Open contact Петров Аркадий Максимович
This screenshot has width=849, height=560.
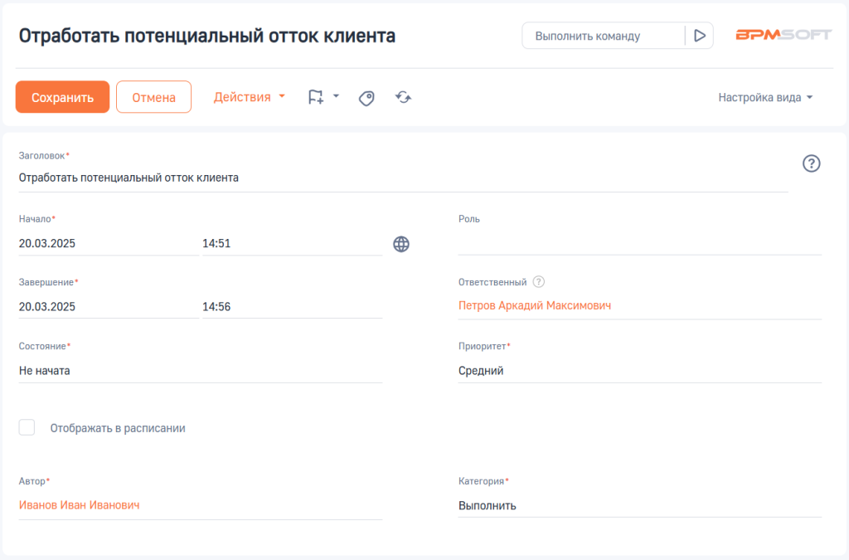pyautogui.click(x=535, y=305)
